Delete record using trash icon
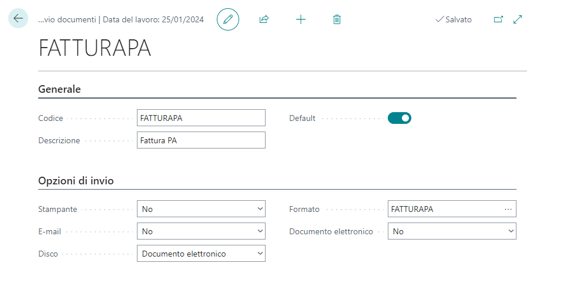The height and width of the screenshot is (300, 567). pyautogui.click(x=337, y=19)
